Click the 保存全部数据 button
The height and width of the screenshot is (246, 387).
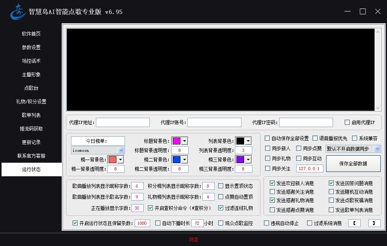coord(353,163)
